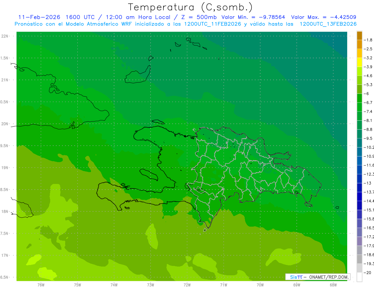This screenshot has width=374, height=289.
Task: Click the 'Temperatura (C,somb.)' chart title
Action: coord(190,7)
